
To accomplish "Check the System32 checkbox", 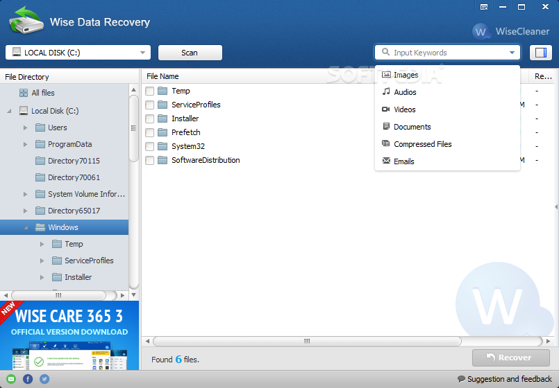I will click(x=150, y=146).
